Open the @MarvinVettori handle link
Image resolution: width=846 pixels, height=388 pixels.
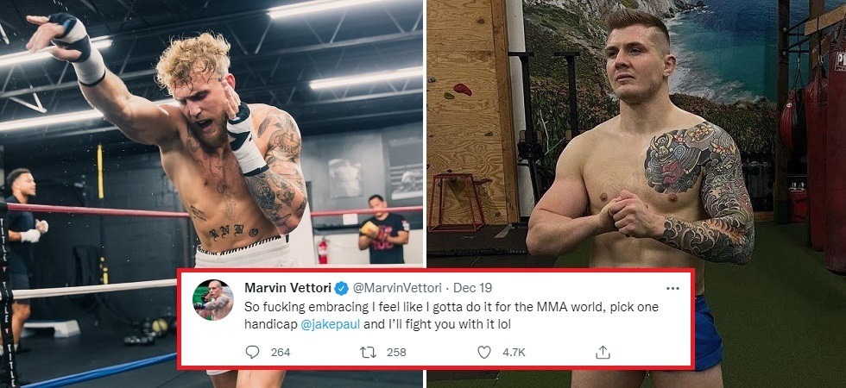click(x=397, y=288)
